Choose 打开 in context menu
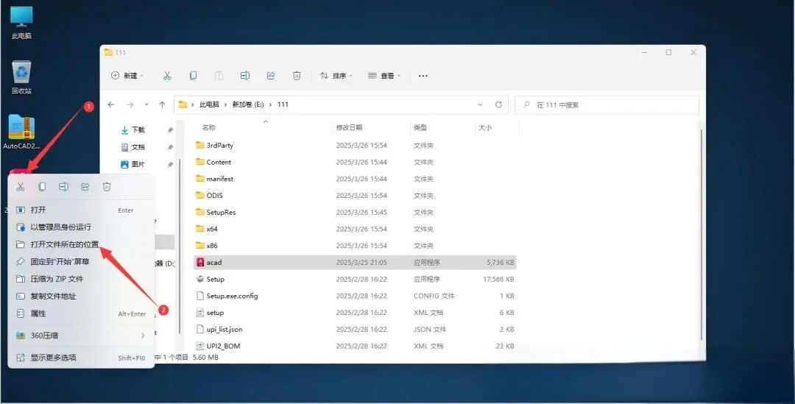The image size is (795, 404). (x=81, y=210)
